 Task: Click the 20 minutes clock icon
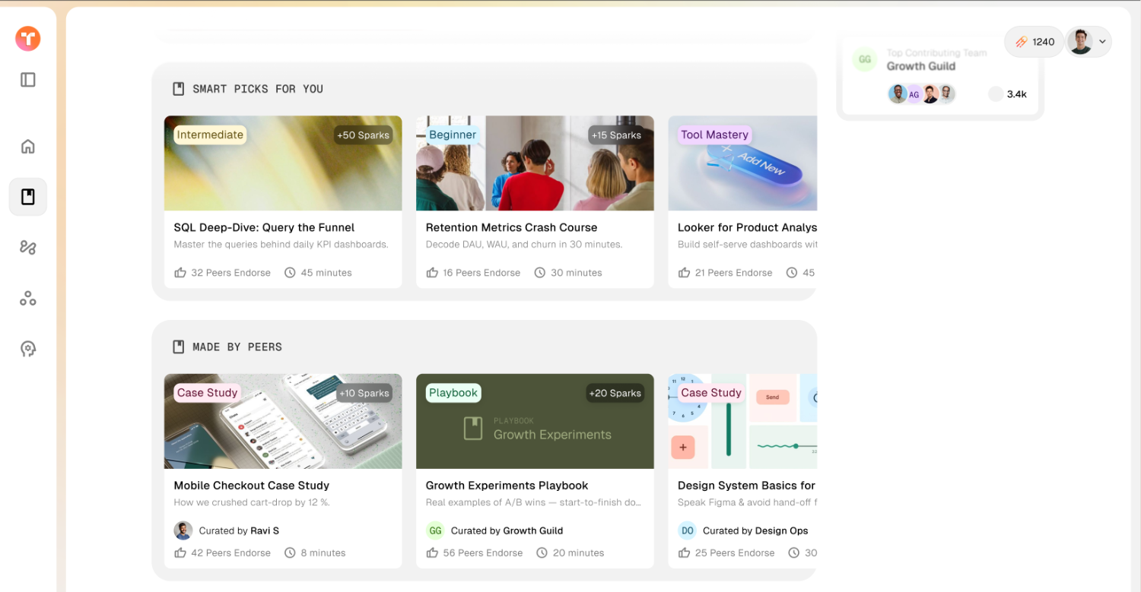coord(542,552)
